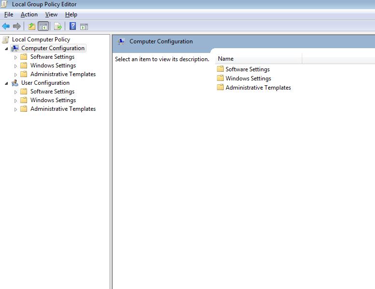This screenshot has width=375, height=289.
Task: Select Windows Settings label under Computer Configuration
Action: point(53,66)
